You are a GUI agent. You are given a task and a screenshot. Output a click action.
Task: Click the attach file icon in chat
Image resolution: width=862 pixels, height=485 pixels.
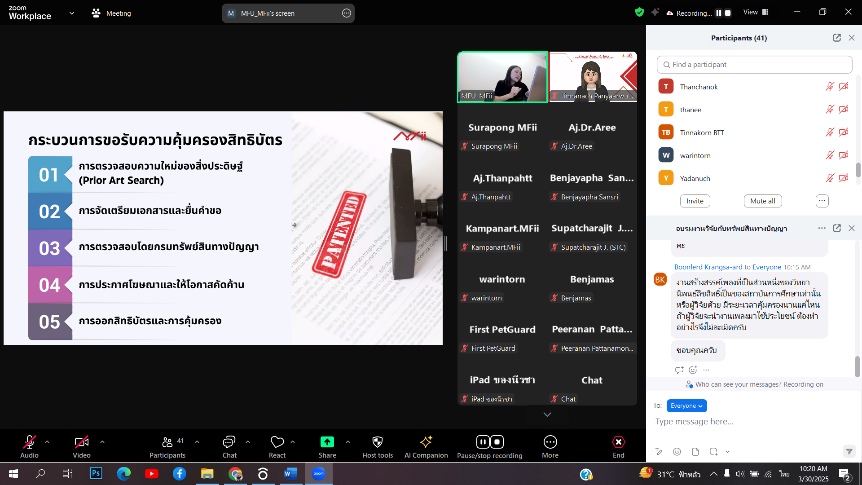(x=695, y=452)
